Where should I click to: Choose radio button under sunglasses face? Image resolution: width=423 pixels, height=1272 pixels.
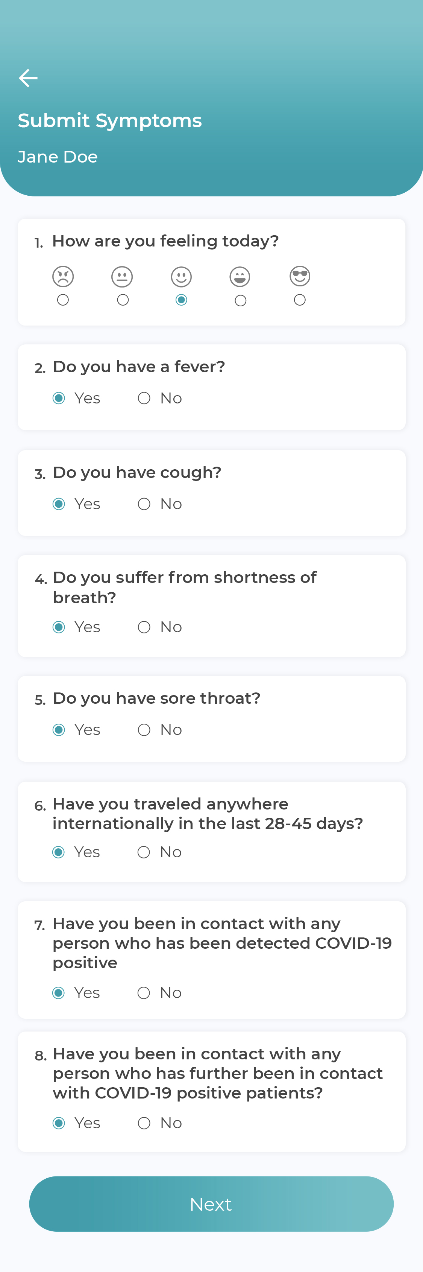pos(300,300)
